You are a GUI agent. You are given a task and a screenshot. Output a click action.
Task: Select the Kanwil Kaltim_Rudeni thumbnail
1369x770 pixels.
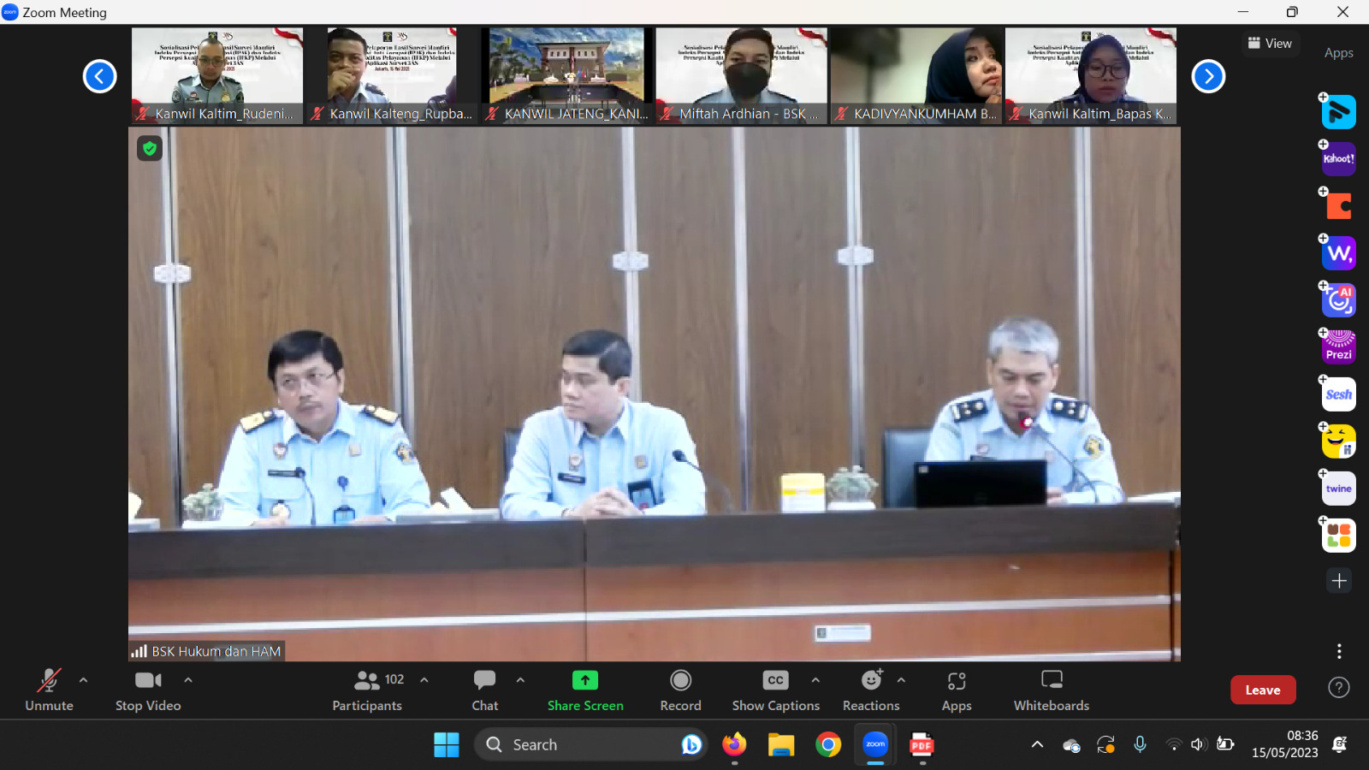tap(217, 76)
